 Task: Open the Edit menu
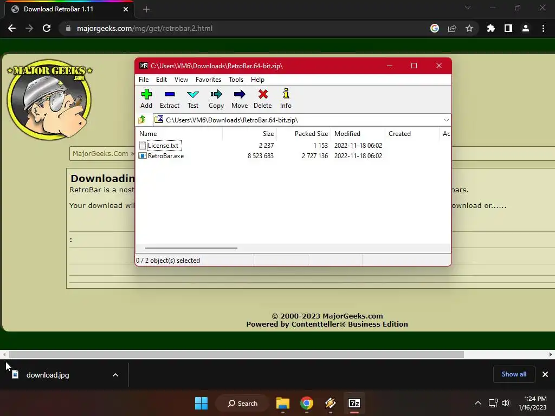162,80
